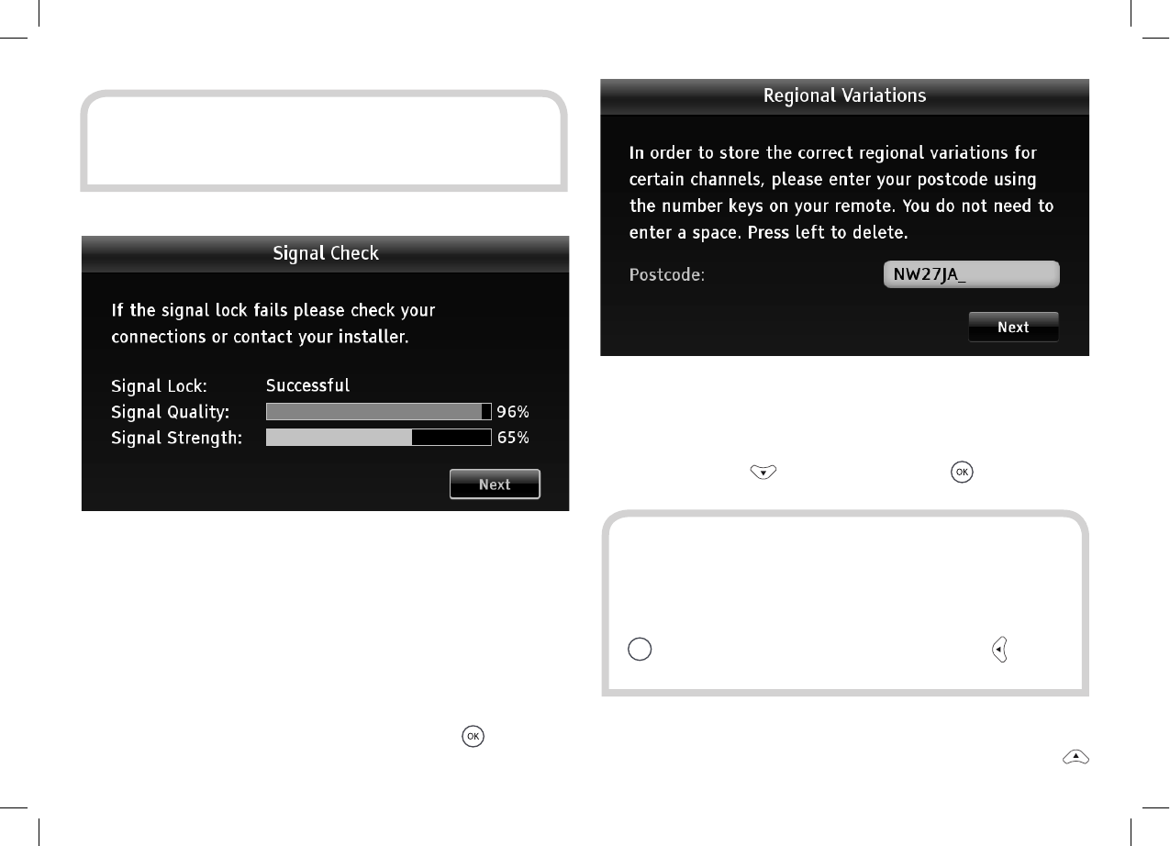Viewport: 1170px width, 846px height.
Task: Click the 'Successful' signal lock status
Action: [x=307, y=385]
